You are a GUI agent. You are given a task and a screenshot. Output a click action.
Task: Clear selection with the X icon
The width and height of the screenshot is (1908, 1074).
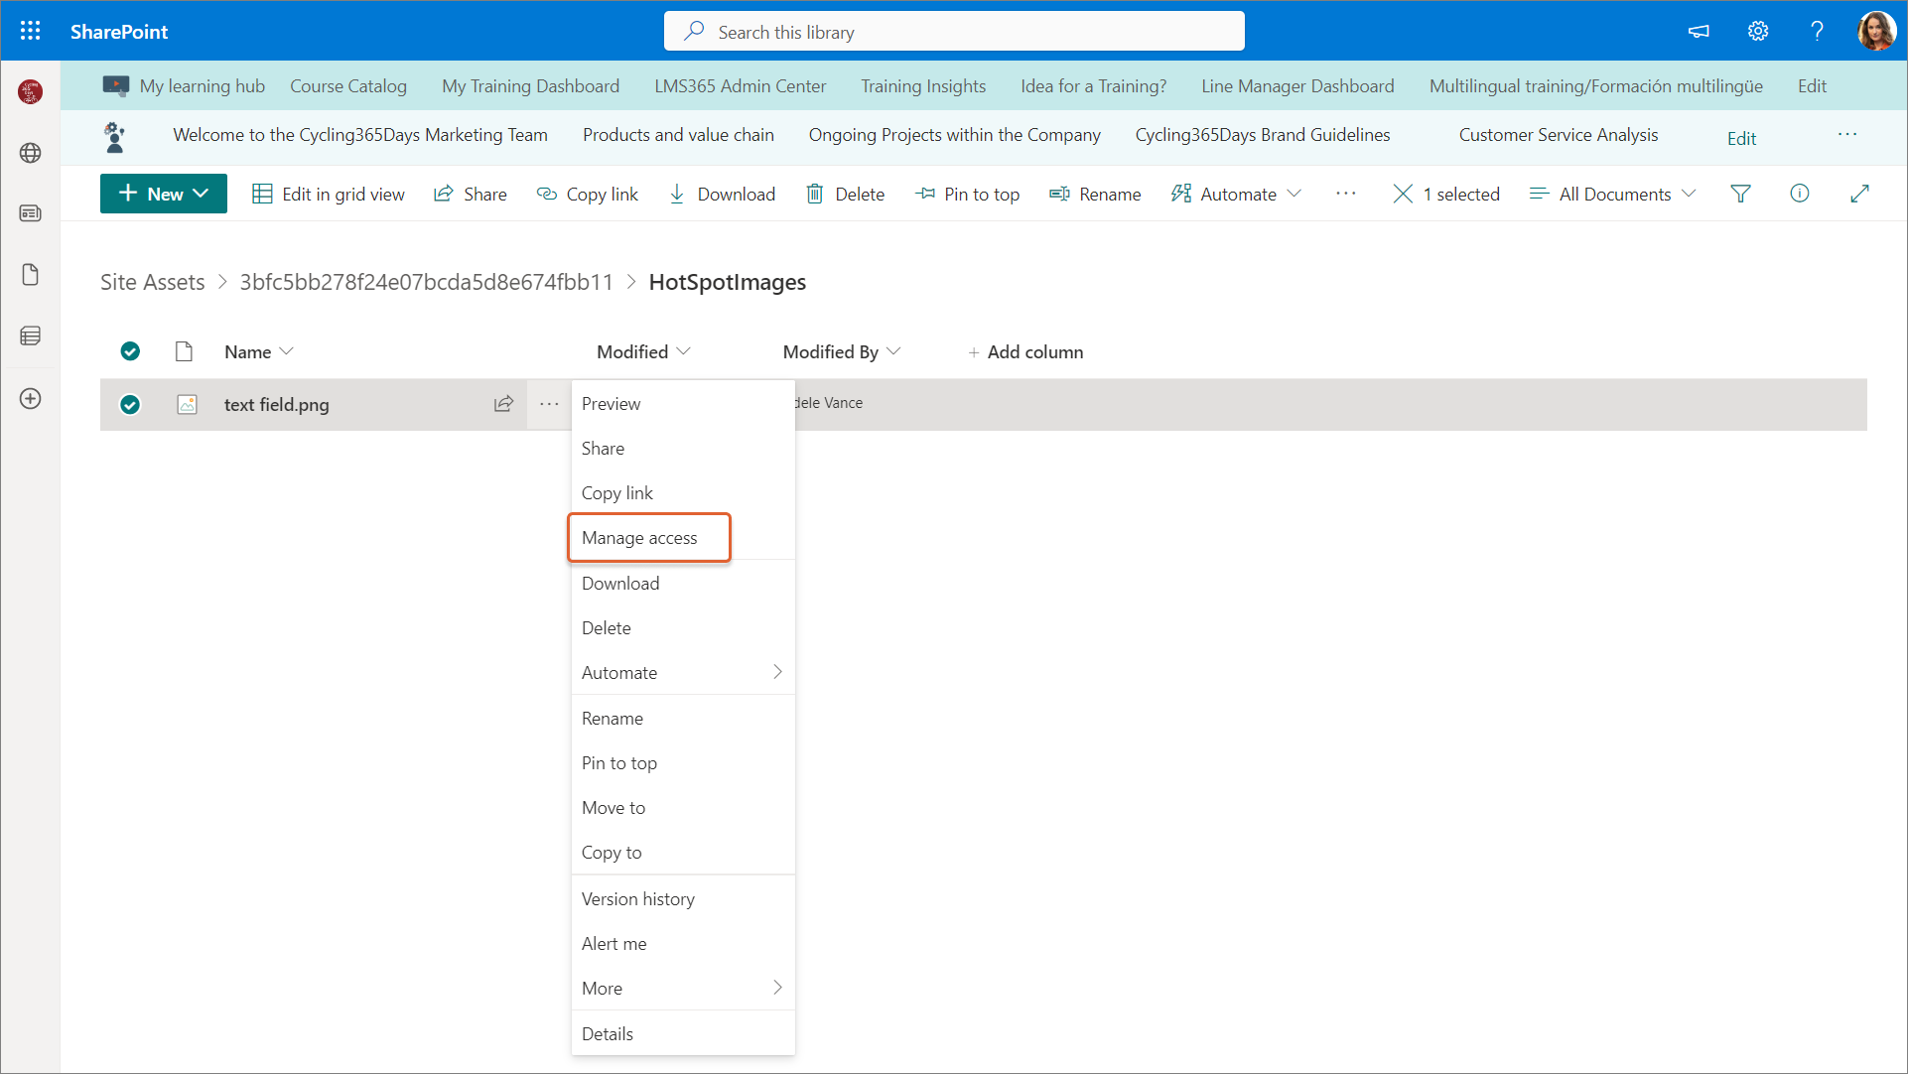point(1403,194)
